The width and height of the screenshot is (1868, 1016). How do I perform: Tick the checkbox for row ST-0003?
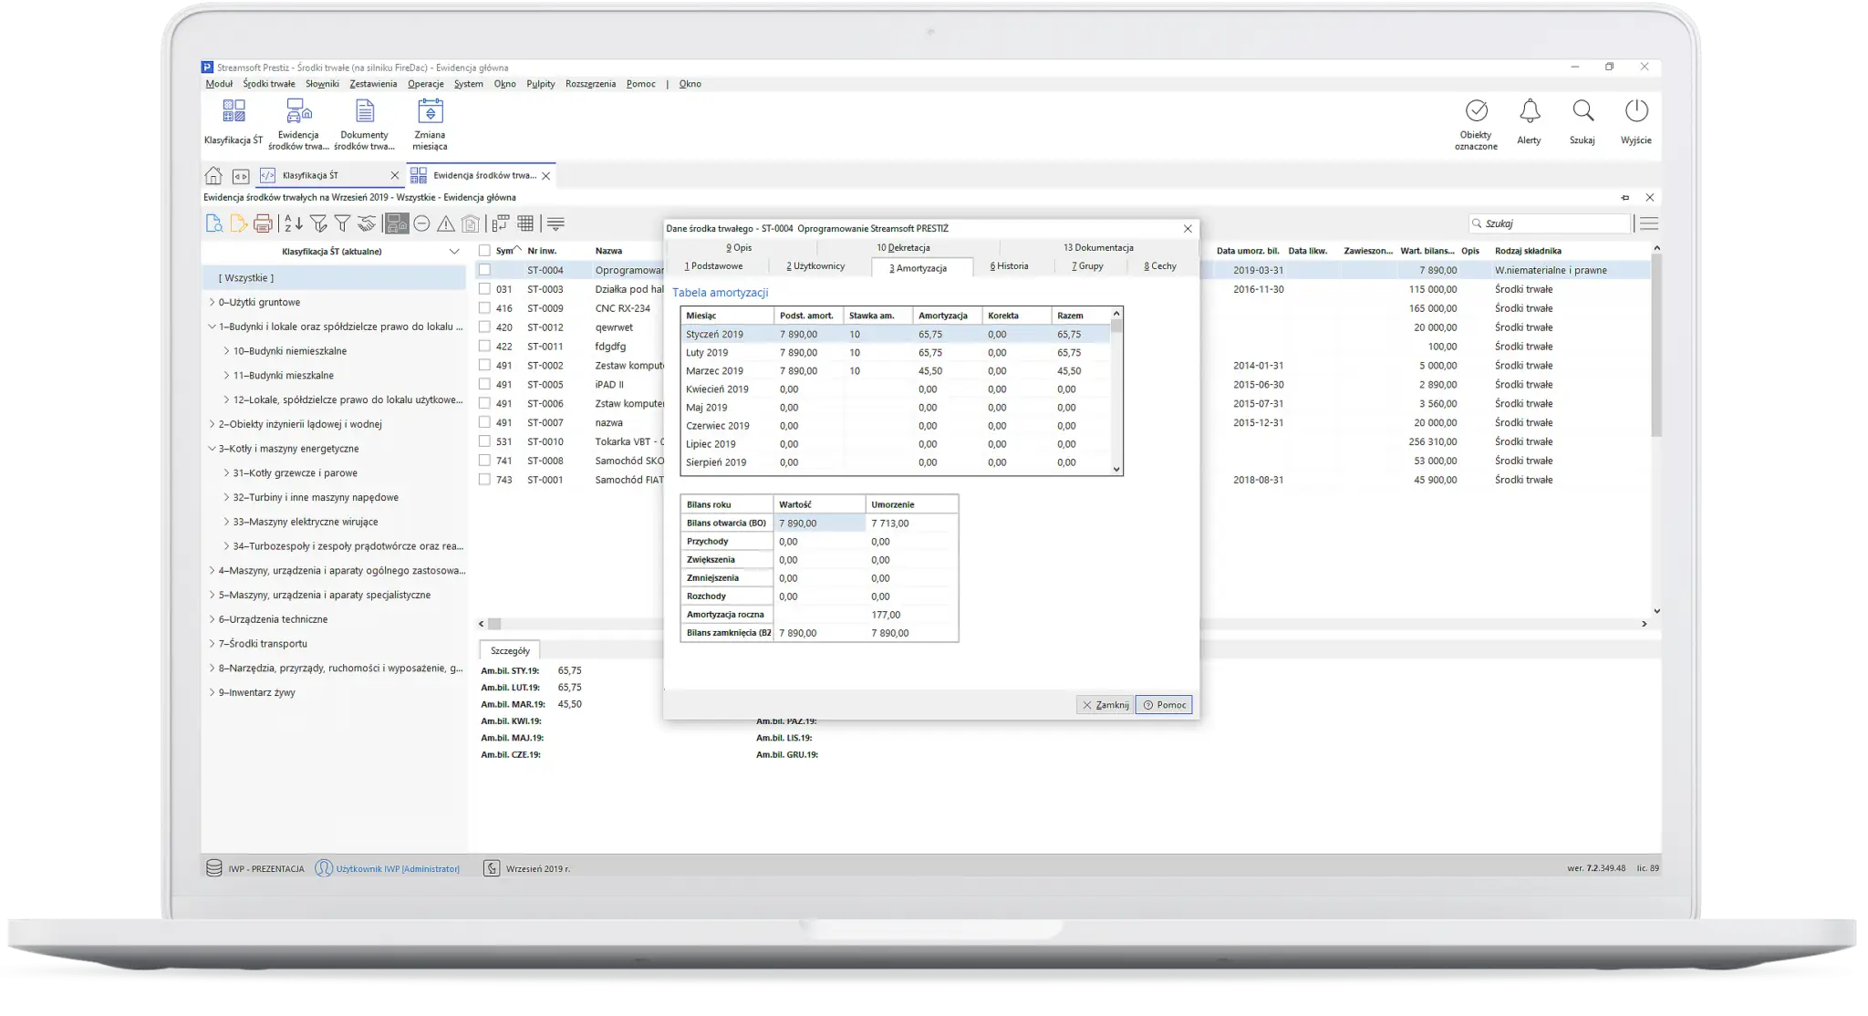tap(484, 289)
